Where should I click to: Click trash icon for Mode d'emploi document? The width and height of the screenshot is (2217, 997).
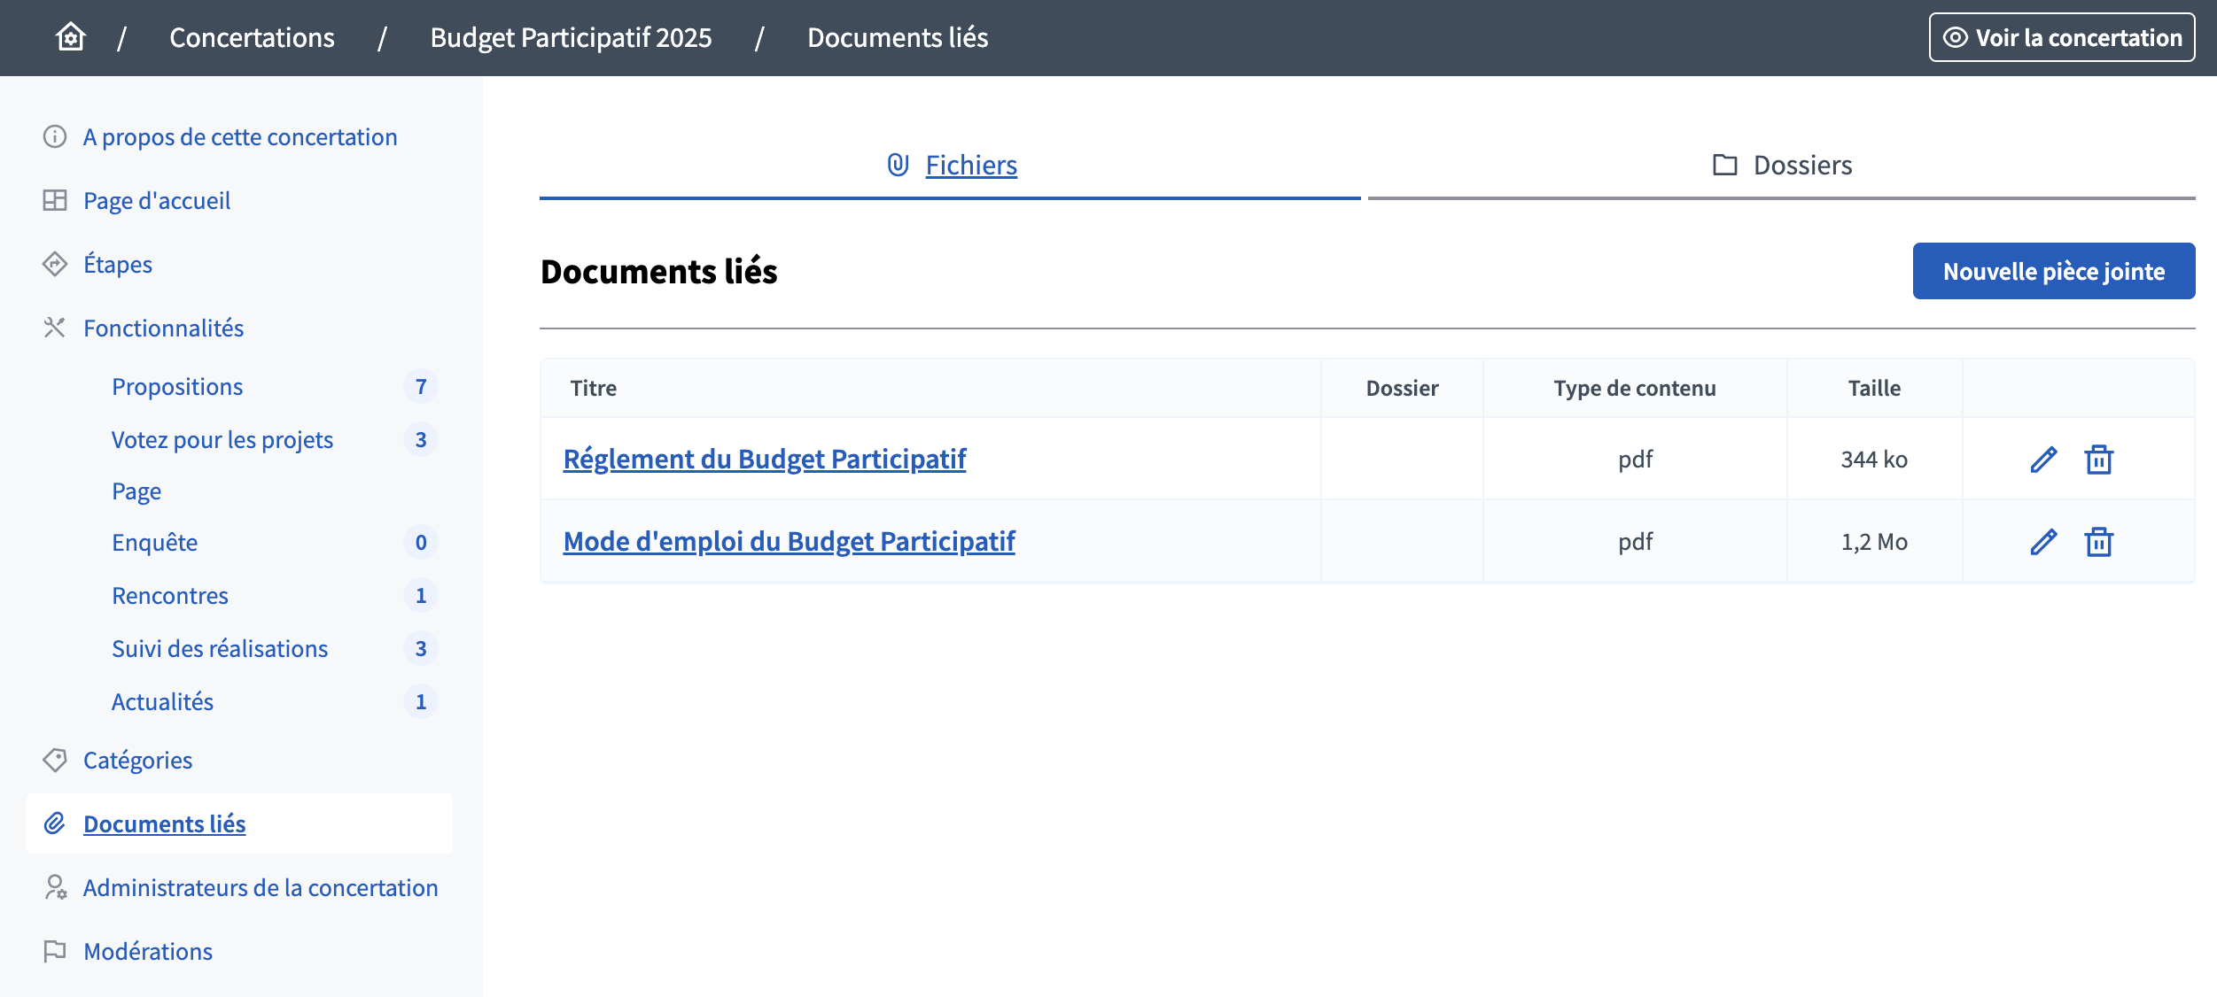point(2098,542)
